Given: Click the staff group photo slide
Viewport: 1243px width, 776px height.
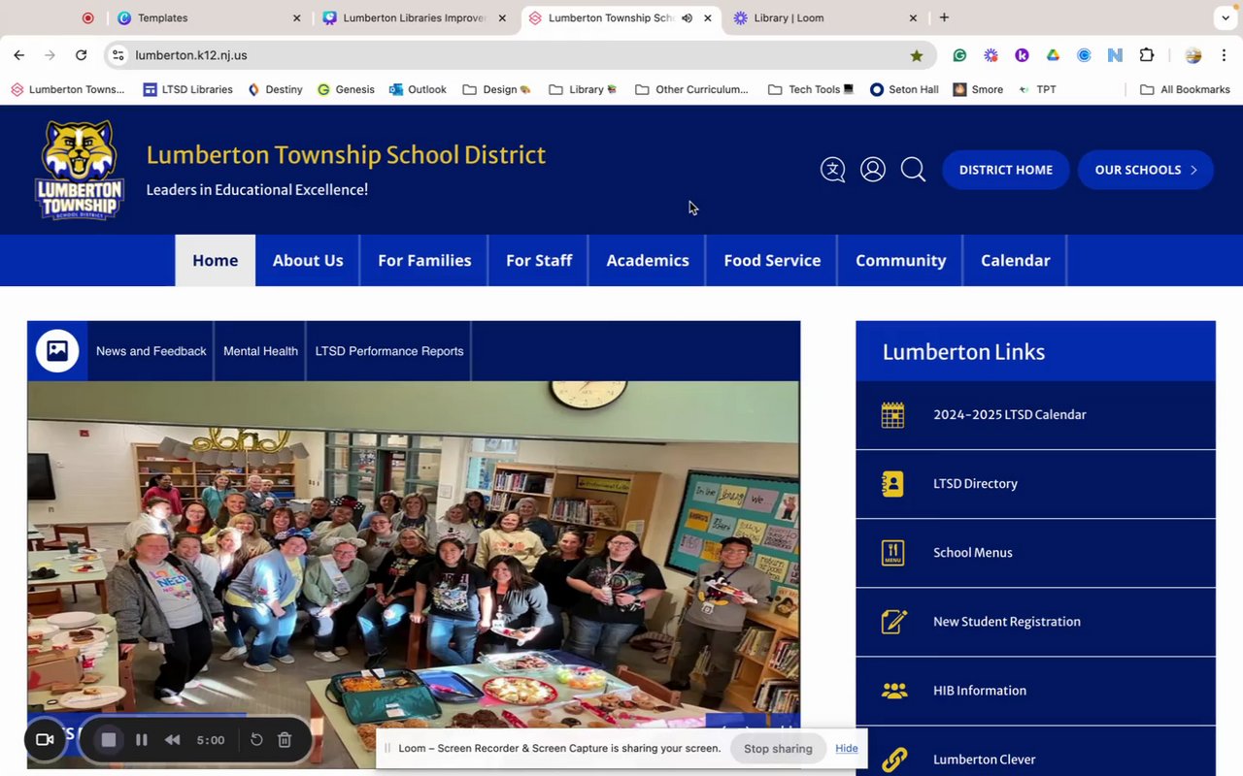Looking at the screenshot, I should tap(414, 574).
